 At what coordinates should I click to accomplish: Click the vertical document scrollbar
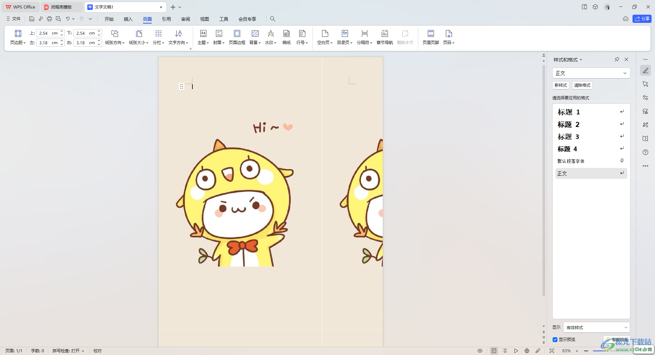544,180
